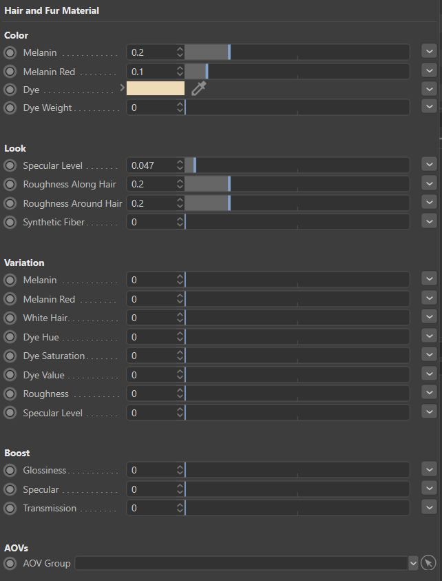Expand the Dye color options chevron
The image size is (442, 581).
tap(123, 88)
